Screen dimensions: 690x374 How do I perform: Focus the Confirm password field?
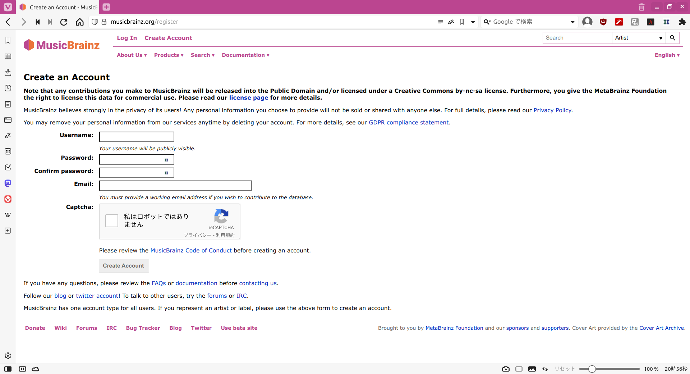pos(137,173)
